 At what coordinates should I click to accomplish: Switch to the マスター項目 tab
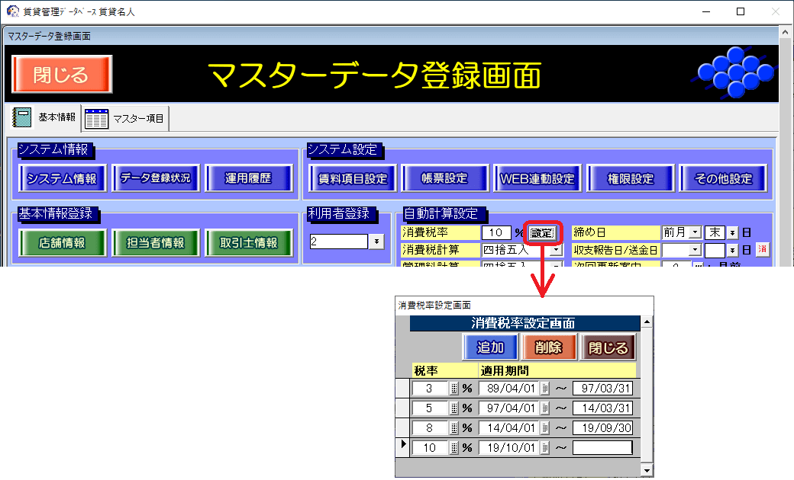coord(127,118)
